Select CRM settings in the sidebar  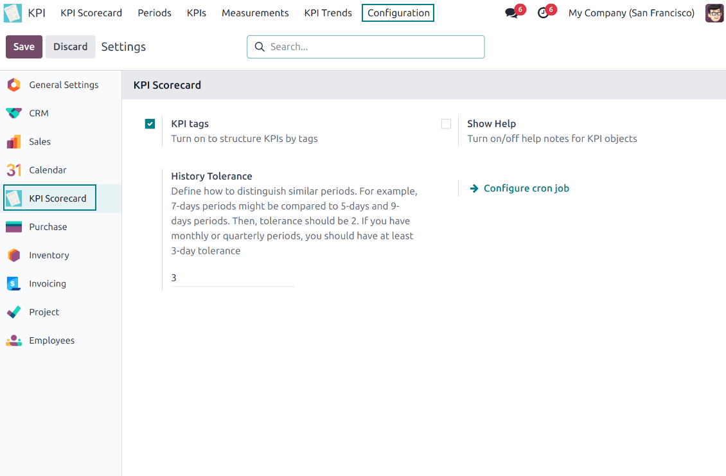39,113
